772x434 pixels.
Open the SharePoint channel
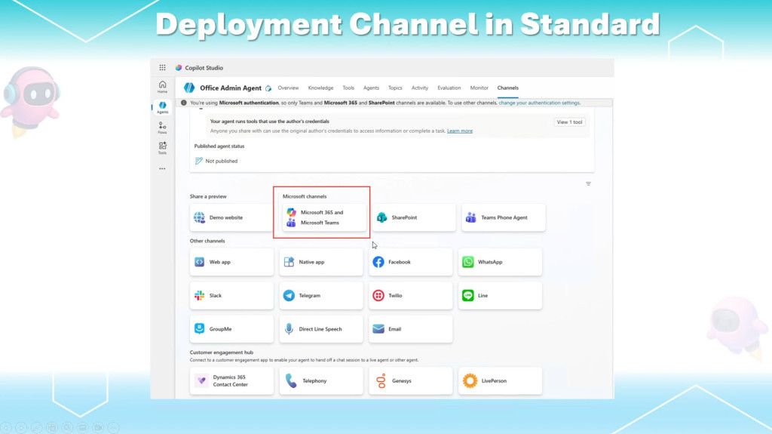pyautogui.click(x=414, y=217)
